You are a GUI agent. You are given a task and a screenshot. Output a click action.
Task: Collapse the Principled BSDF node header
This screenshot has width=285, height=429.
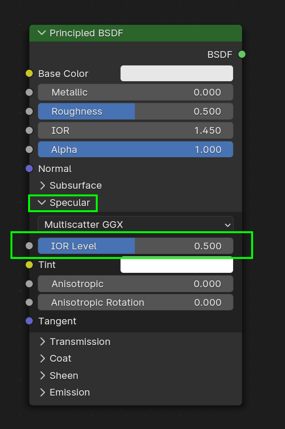(41, 33)
